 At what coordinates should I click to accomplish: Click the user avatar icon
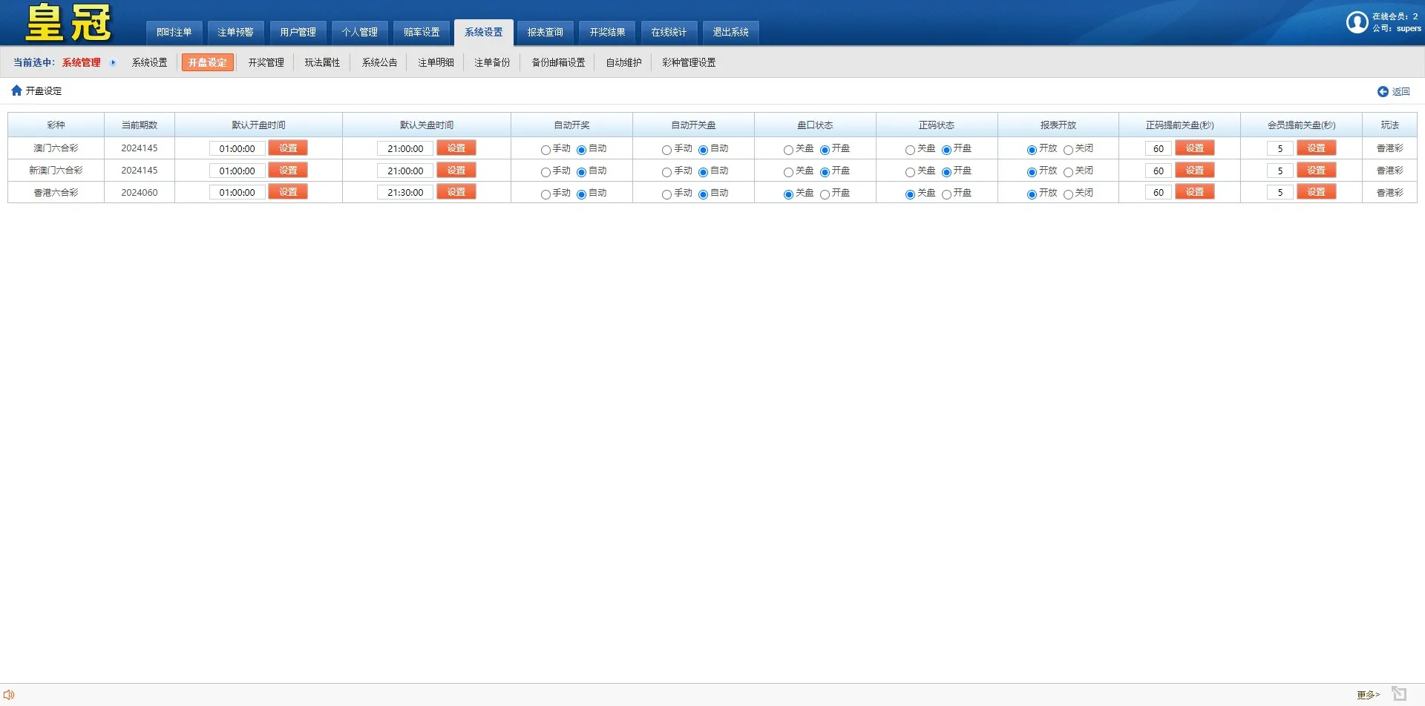pyautogui.click(x=1357, y=22)
